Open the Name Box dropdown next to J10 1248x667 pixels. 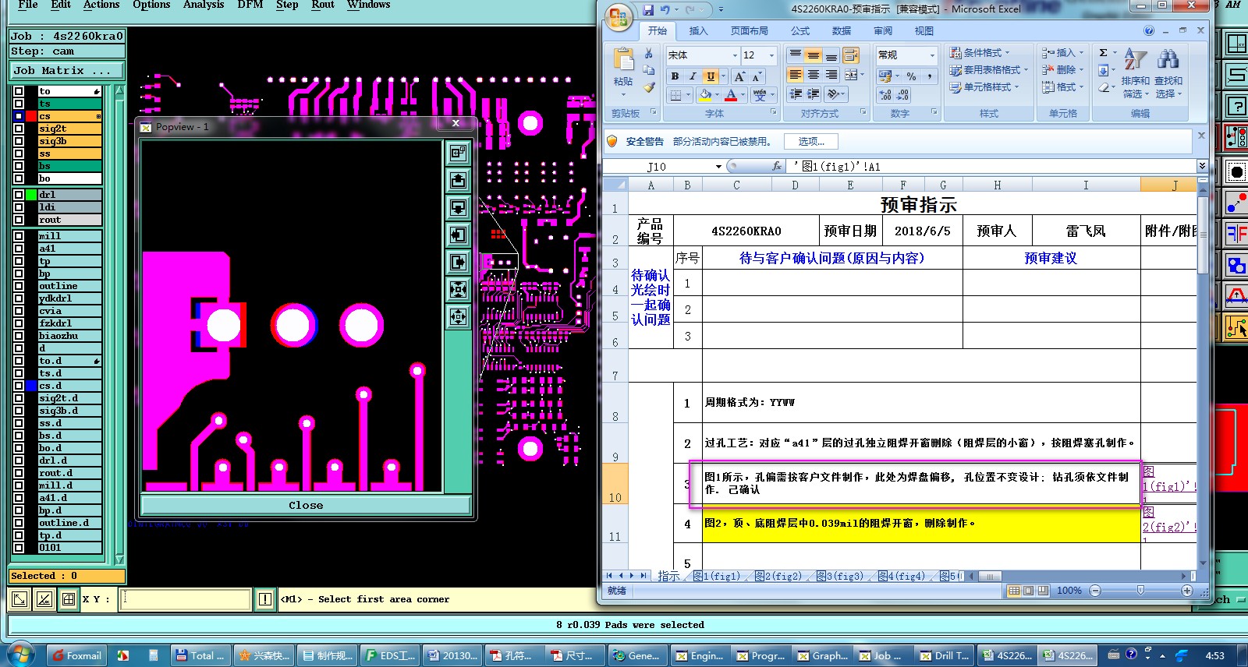point(718,167)
